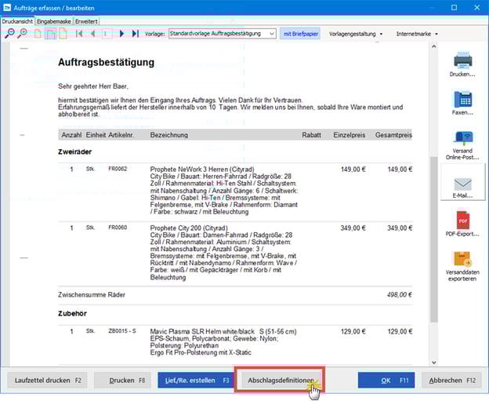Click the zoom in magnifier icon
This screenshot has width=489, height=401.
[22, 34]
